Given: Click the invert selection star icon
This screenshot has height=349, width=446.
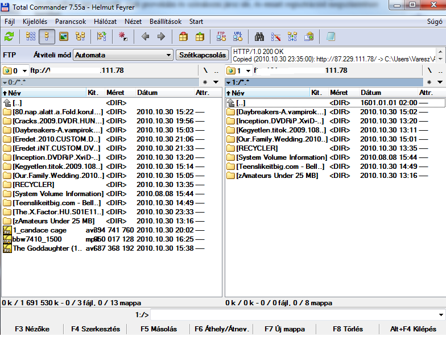Looking at the screenshot, I should pyautogui.click(x=123, y=36).
